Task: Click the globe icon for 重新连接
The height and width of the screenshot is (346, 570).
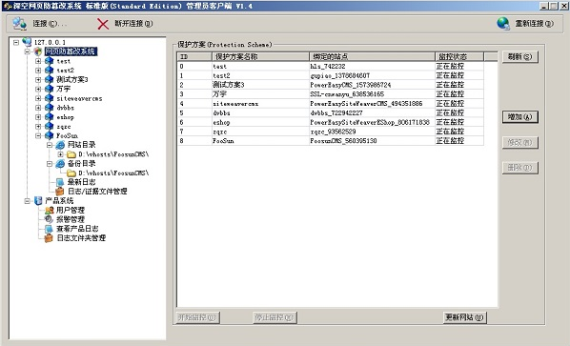Action: pyautogui.click(x=503, y=24)
